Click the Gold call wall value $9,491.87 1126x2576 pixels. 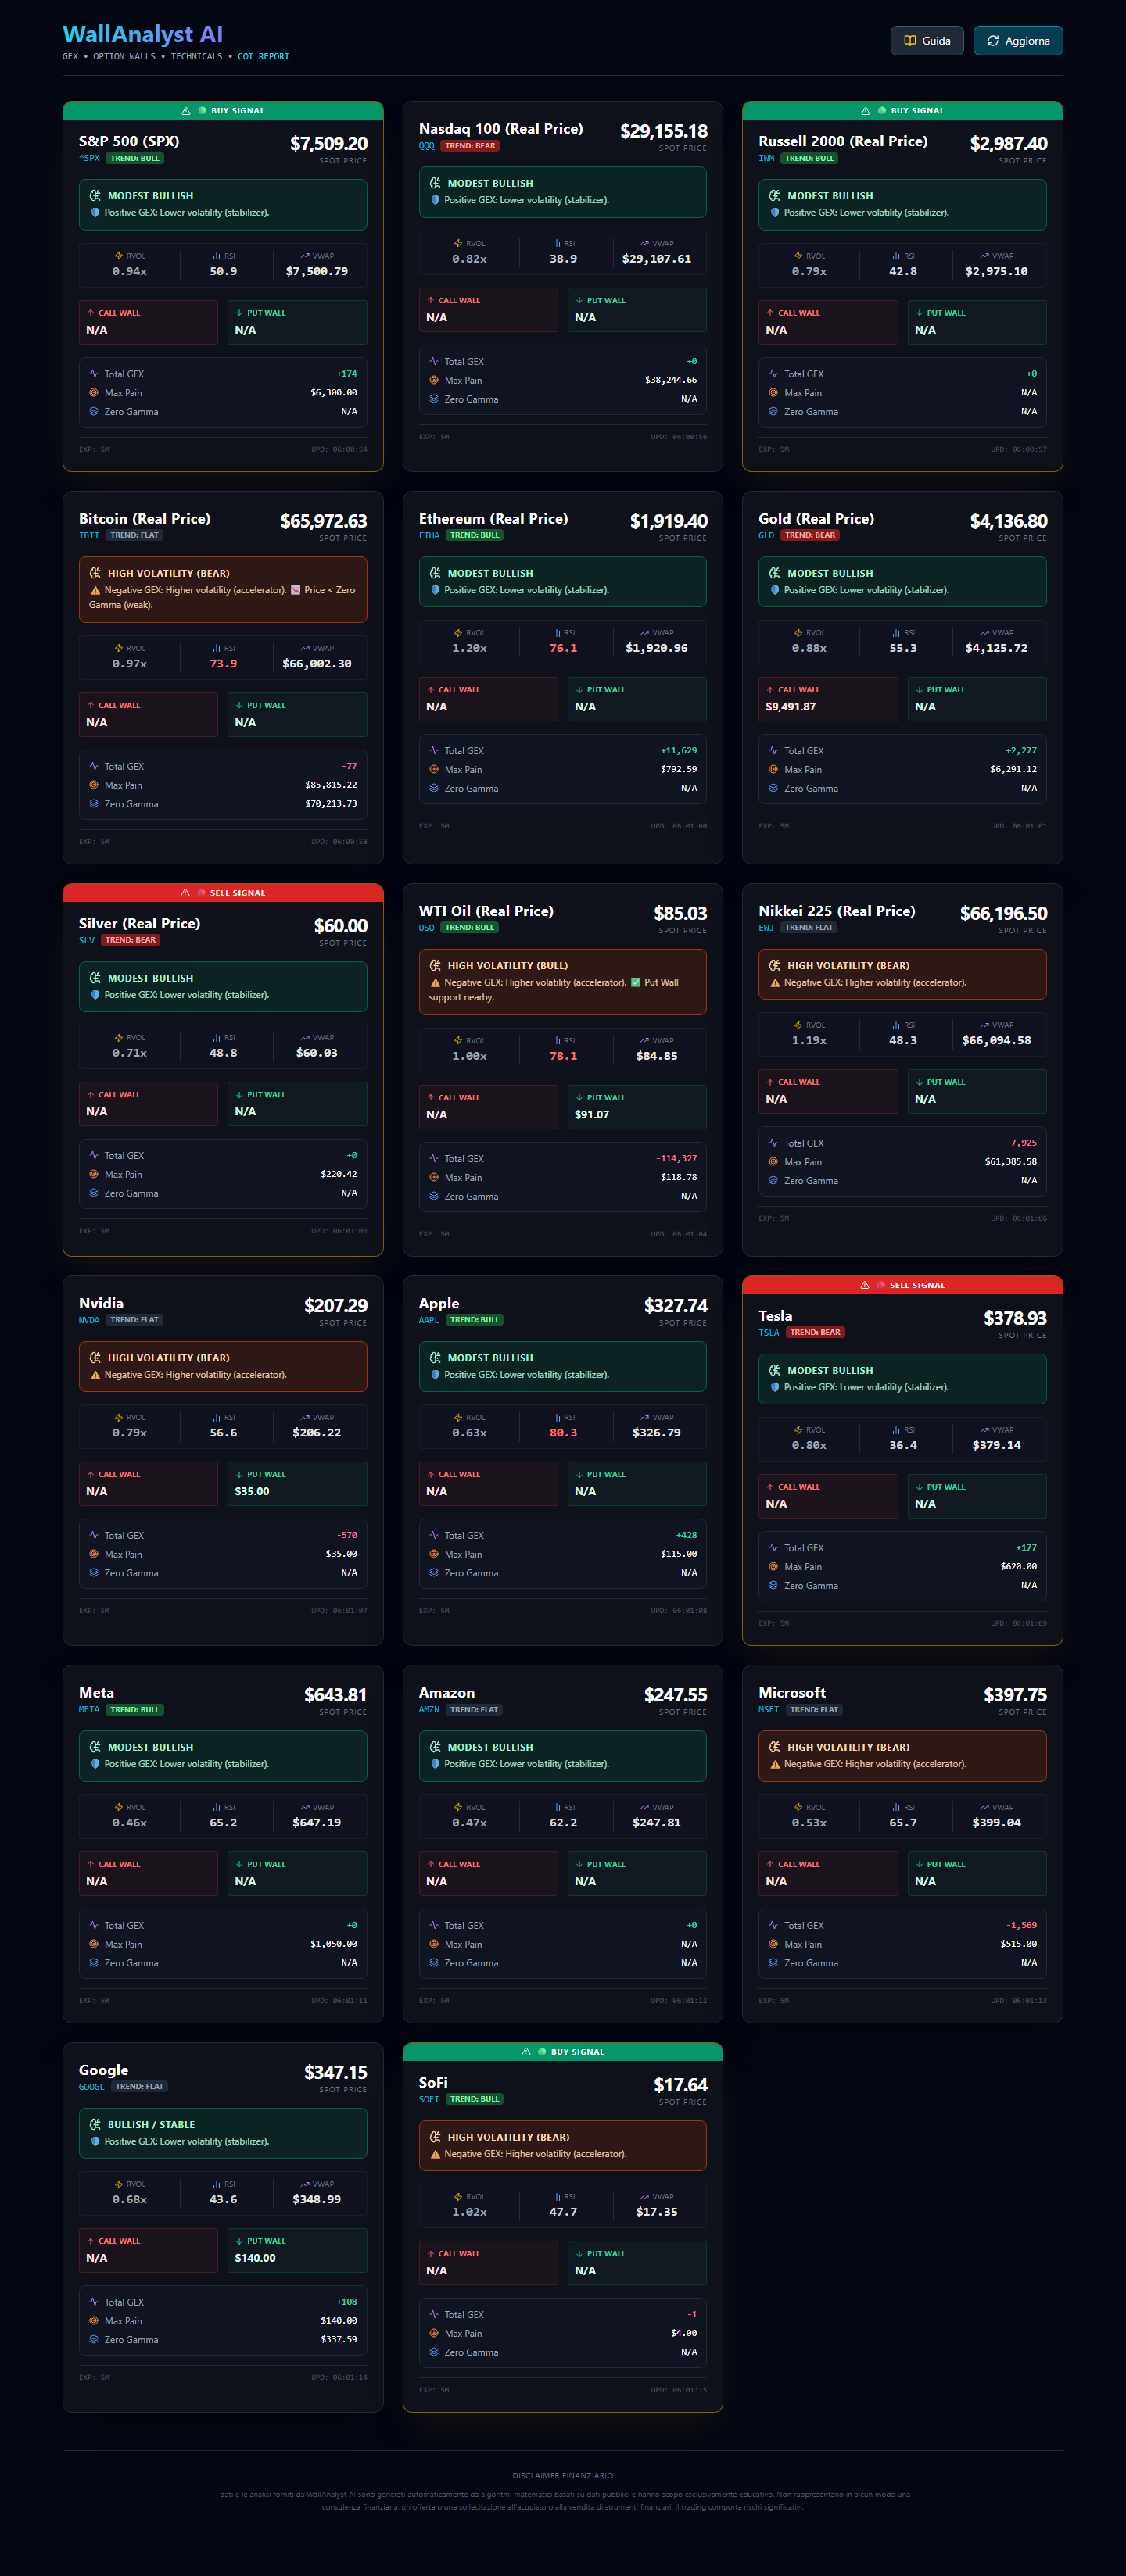[791, 707]
